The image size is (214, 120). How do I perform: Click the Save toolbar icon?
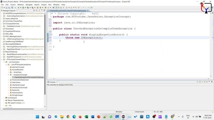[x=6, y=8]
